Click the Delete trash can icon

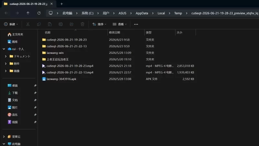83,24
